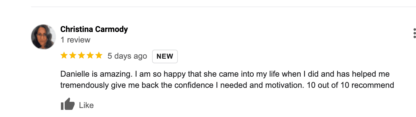Click the third yellow rating star
This screenshot has height=117, width=416.
point(81,56)
